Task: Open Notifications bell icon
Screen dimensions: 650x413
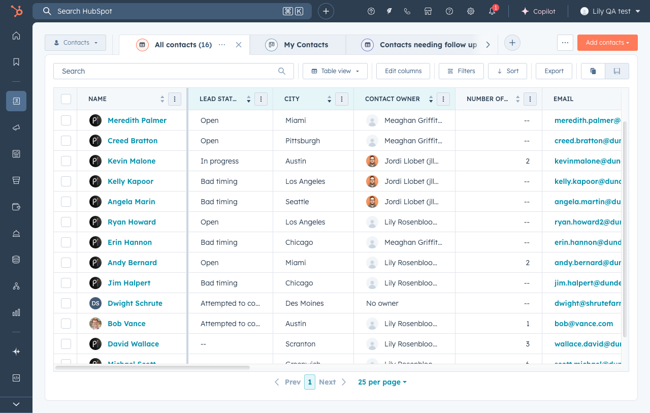Action: point(492,11)
